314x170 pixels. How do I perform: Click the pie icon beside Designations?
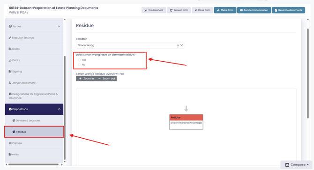click(10, 94)
